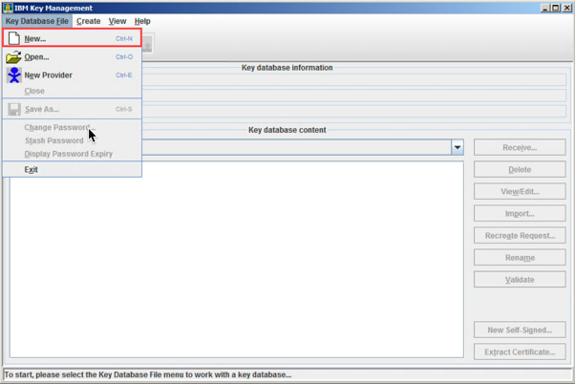Click the Rename button
This screenshot has height=384, width=575.
pyautogui.click(x=520, y=258)
